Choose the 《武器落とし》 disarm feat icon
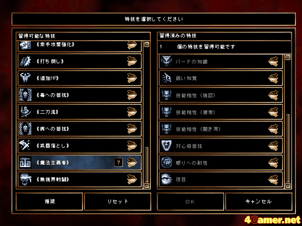Viewport: 302px width, 226px height. pyautogui.click(x=25, y=145)
